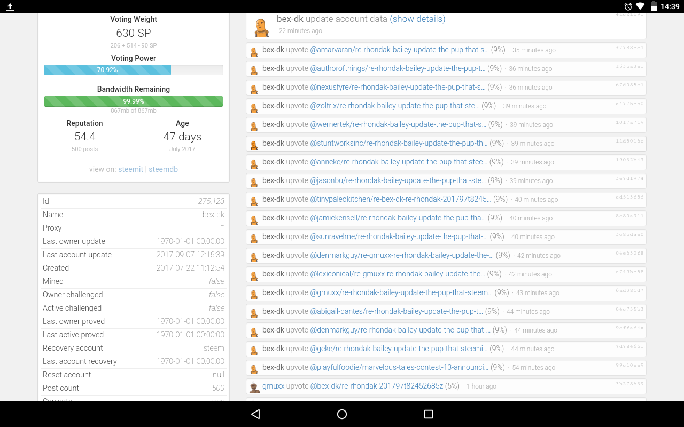Screen dimensions: 684x427
Task: Tap bex-dk avatar on update account data row
Action: coord(261,27)
